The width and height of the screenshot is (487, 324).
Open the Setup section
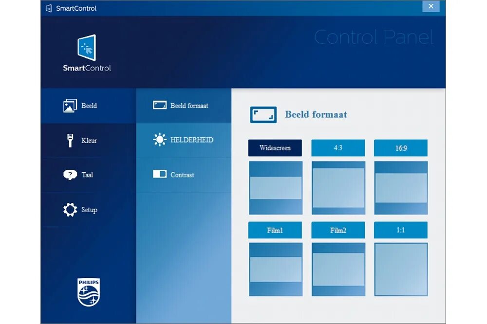(x=89, y=210)
